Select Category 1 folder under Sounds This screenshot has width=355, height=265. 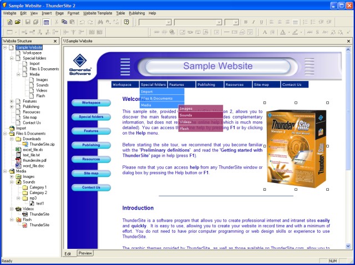point(38,187)
